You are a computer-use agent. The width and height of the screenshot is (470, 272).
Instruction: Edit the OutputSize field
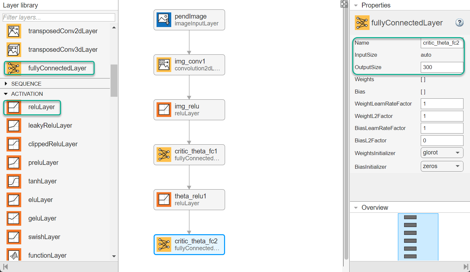click(442, 67)
